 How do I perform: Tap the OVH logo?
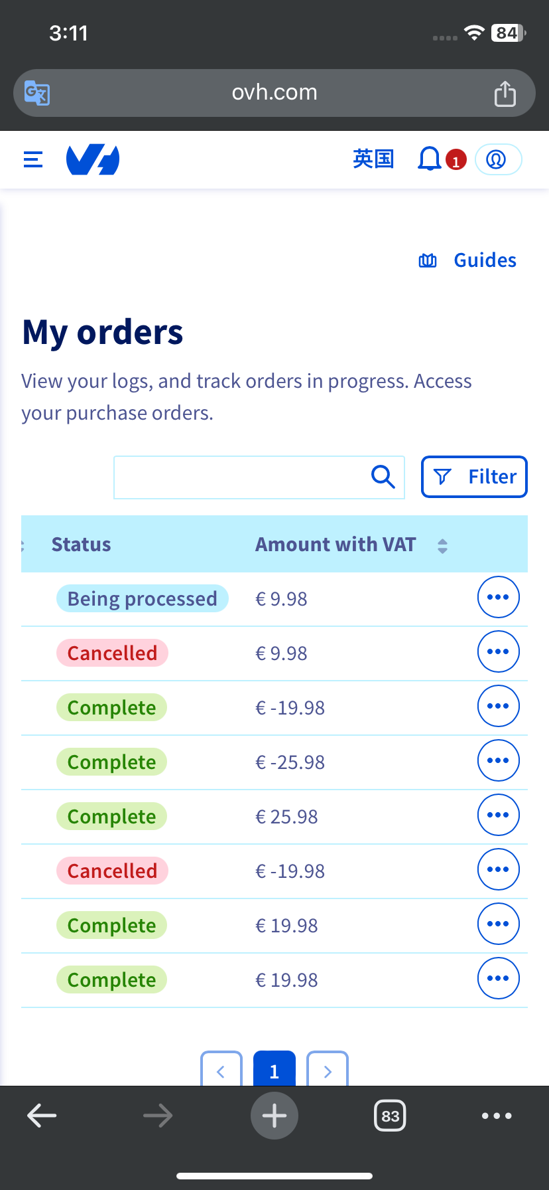click(93, 159)
